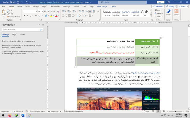Click Replace in Editing group
Screen dimensions: 190x118
pos(159,13)
